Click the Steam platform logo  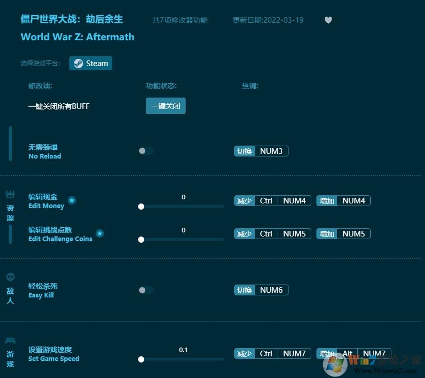pos(78,63)
